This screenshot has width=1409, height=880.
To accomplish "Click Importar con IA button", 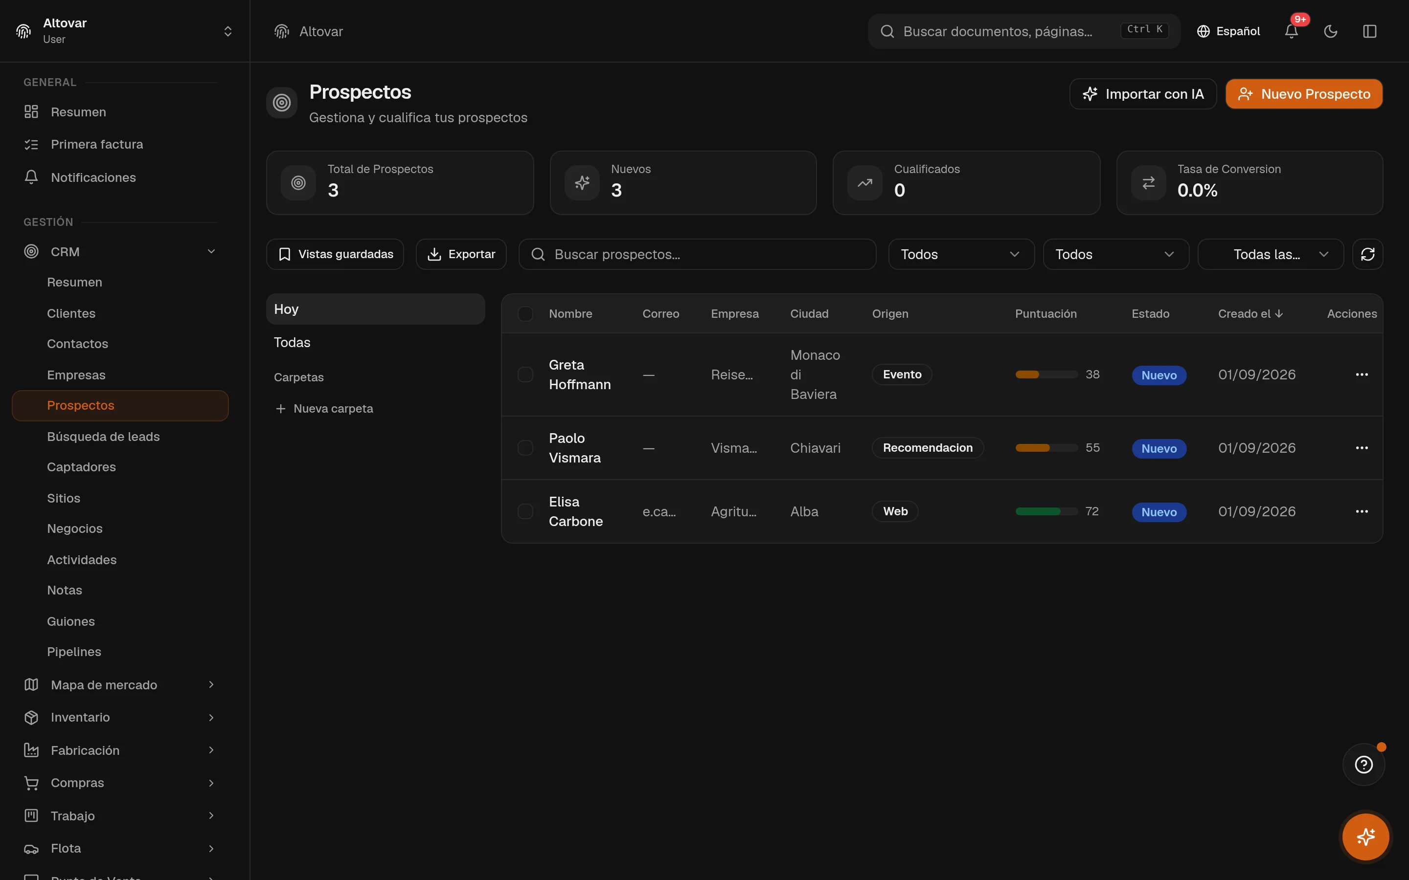I will tap(1142, 94).
